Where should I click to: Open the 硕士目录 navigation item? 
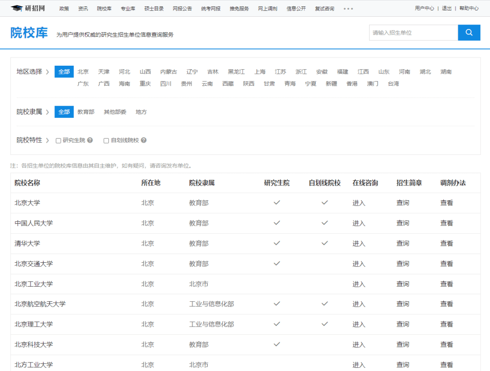coord(154,9)
